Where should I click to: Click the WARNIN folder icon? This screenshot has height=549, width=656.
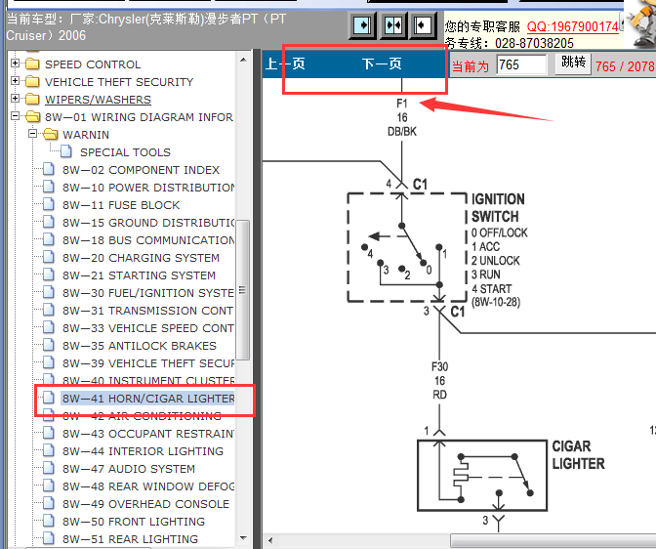pyautogui.click(x=50, y=135)
